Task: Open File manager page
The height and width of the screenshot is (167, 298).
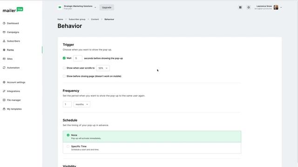Action: (14, 100)
